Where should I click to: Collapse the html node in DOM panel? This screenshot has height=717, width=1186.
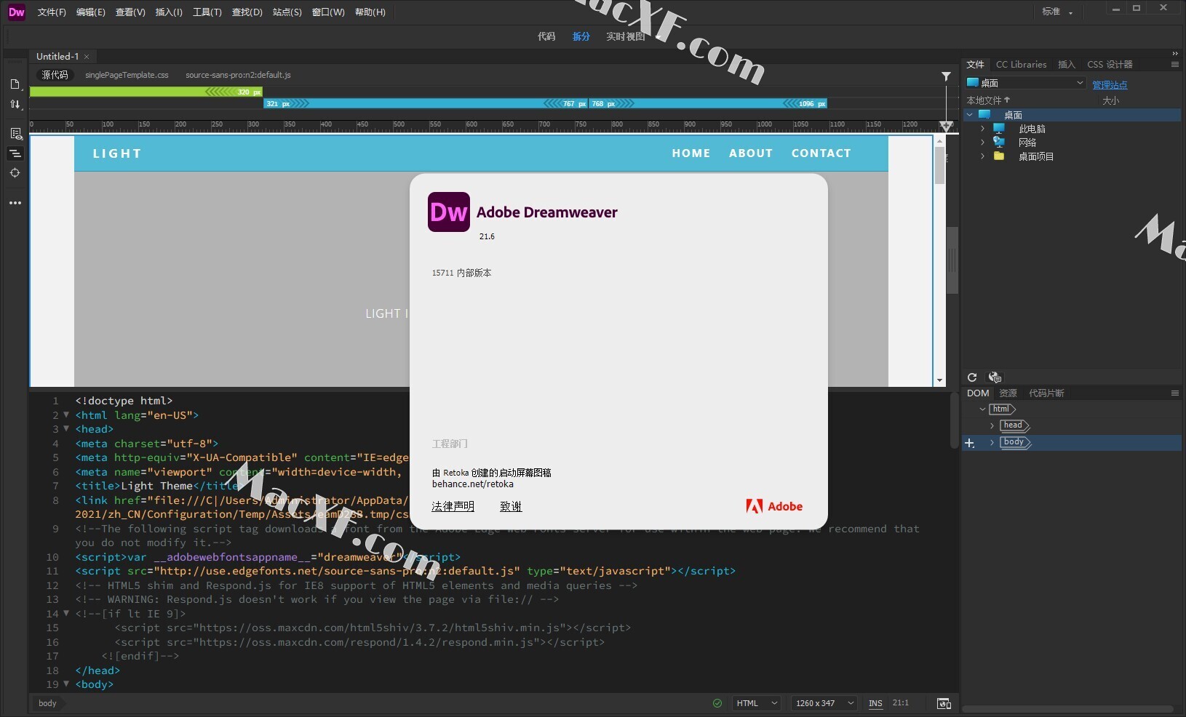(982, 409)
